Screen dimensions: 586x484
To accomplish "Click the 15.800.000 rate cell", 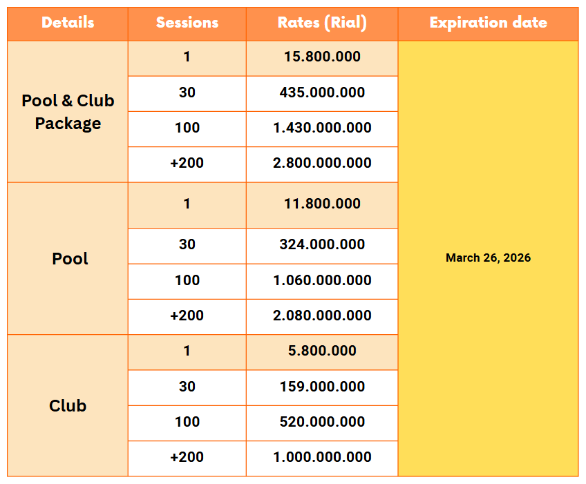I will pos(322,57).
